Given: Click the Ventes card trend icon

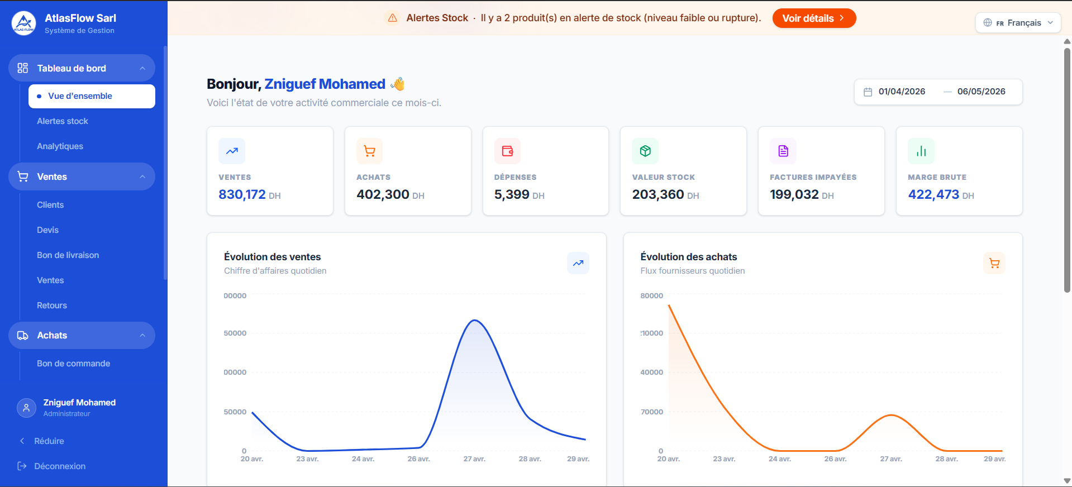Looking at the screenshot, I should (232, 151).
